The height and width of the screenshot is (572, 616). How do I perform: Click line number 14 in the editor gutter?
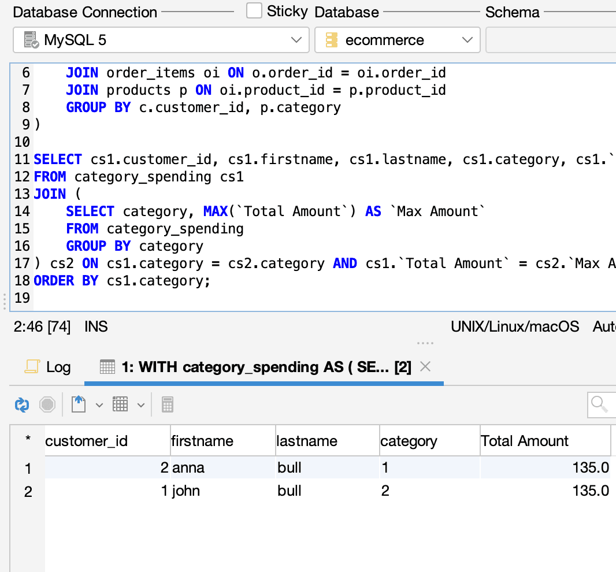coord(23,211)
